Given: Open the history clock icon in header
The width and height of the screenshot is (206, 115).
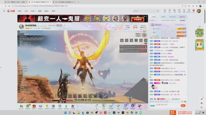Looking at the screenshot, I should click(x=165, y=10).
